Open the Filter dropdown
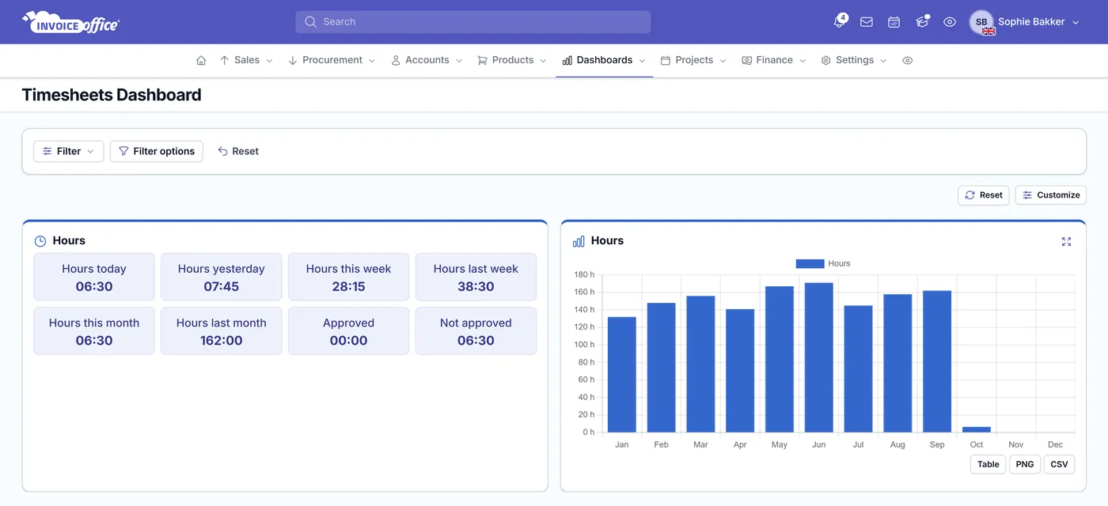This screenshot has height=506, width=1108. tap(69, 151)
